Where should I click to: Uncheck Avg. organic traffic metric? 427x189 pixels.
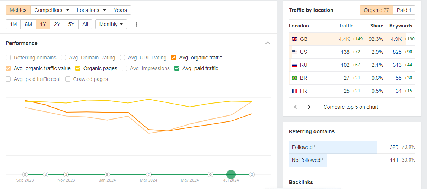[x=173, y=58]
